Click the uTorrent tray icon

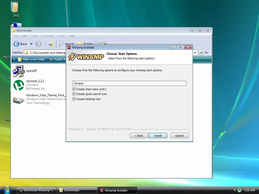click(240, 190)
